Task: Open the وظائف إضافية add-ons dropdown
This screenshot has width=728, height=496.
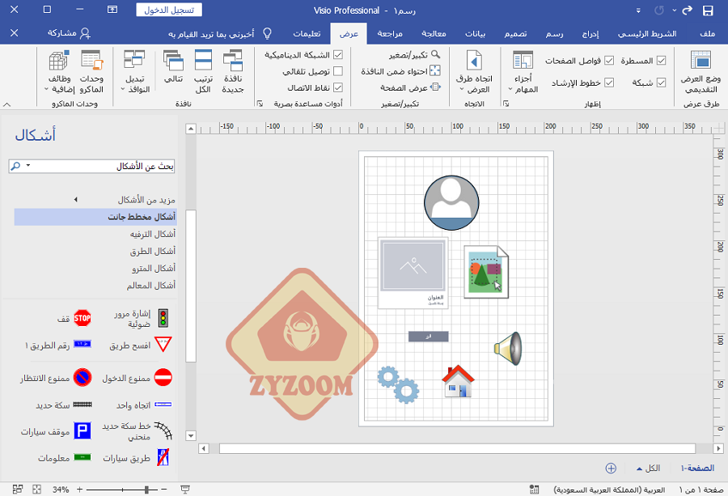Action: (x=59, y=72)
